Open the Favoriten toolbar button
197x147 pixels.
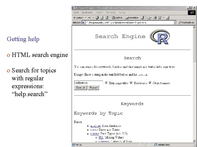(132, 18)
